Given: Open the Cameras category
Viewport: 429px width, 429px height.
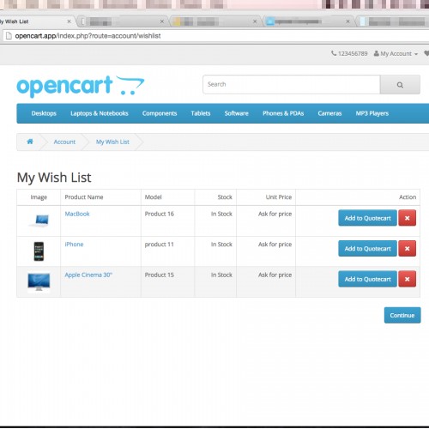Looking at the screenshot, I should tap(329, 113).
